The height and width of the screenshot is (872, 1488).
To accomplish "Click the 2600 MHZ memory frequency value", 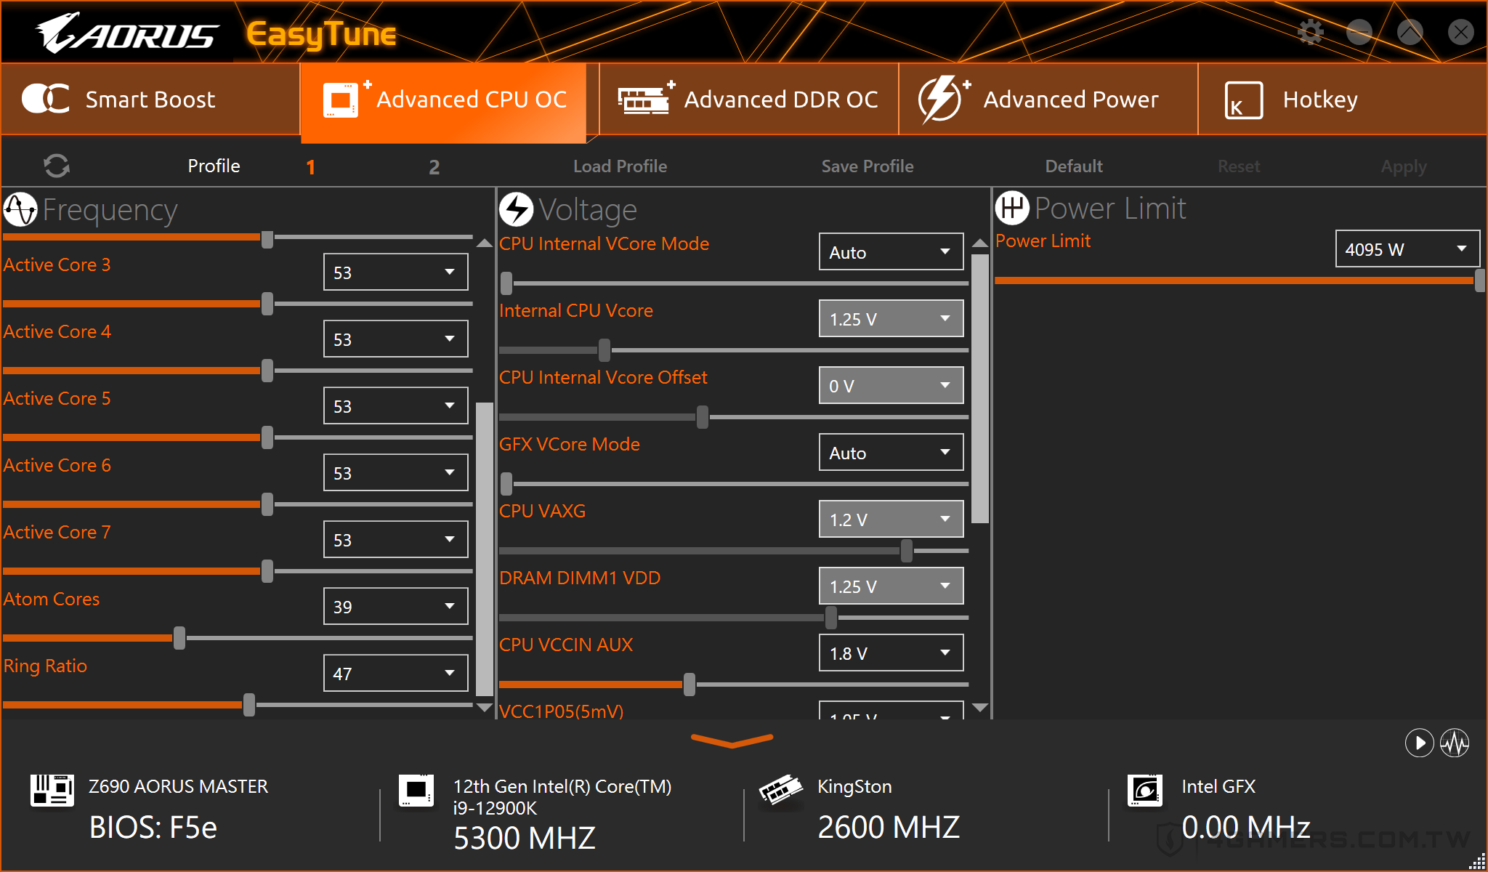I will (x=889, y=828).
